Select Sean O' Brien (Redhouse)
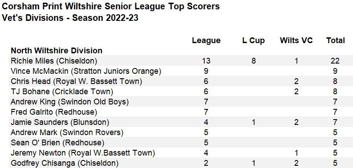353x168 pixels. (x=57, y=143)
